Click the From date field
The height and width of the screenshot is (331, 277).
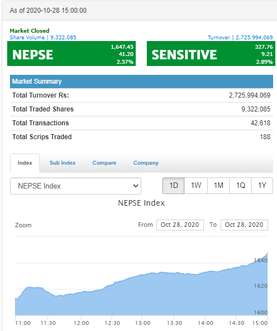(180, 225)
